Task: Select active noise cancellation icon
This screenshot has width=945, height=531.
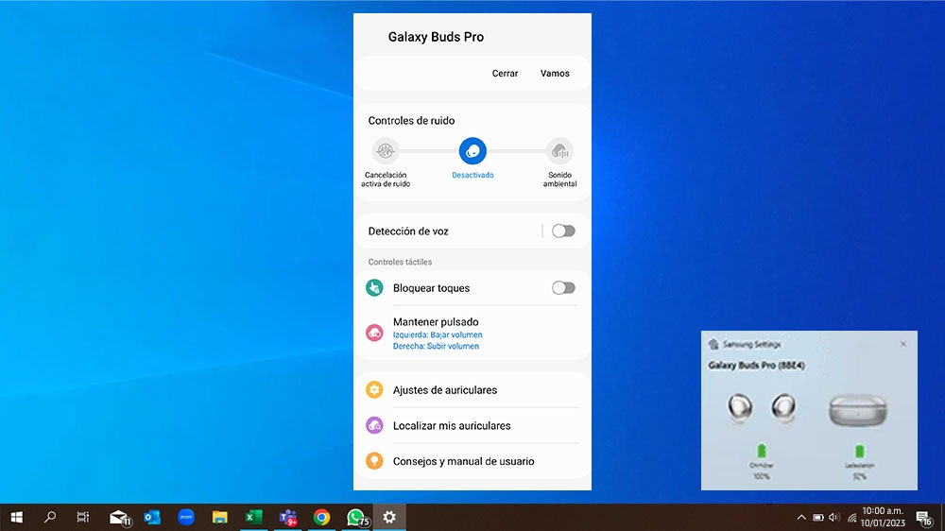Action: pyautogui.click(x=385, y=150)
